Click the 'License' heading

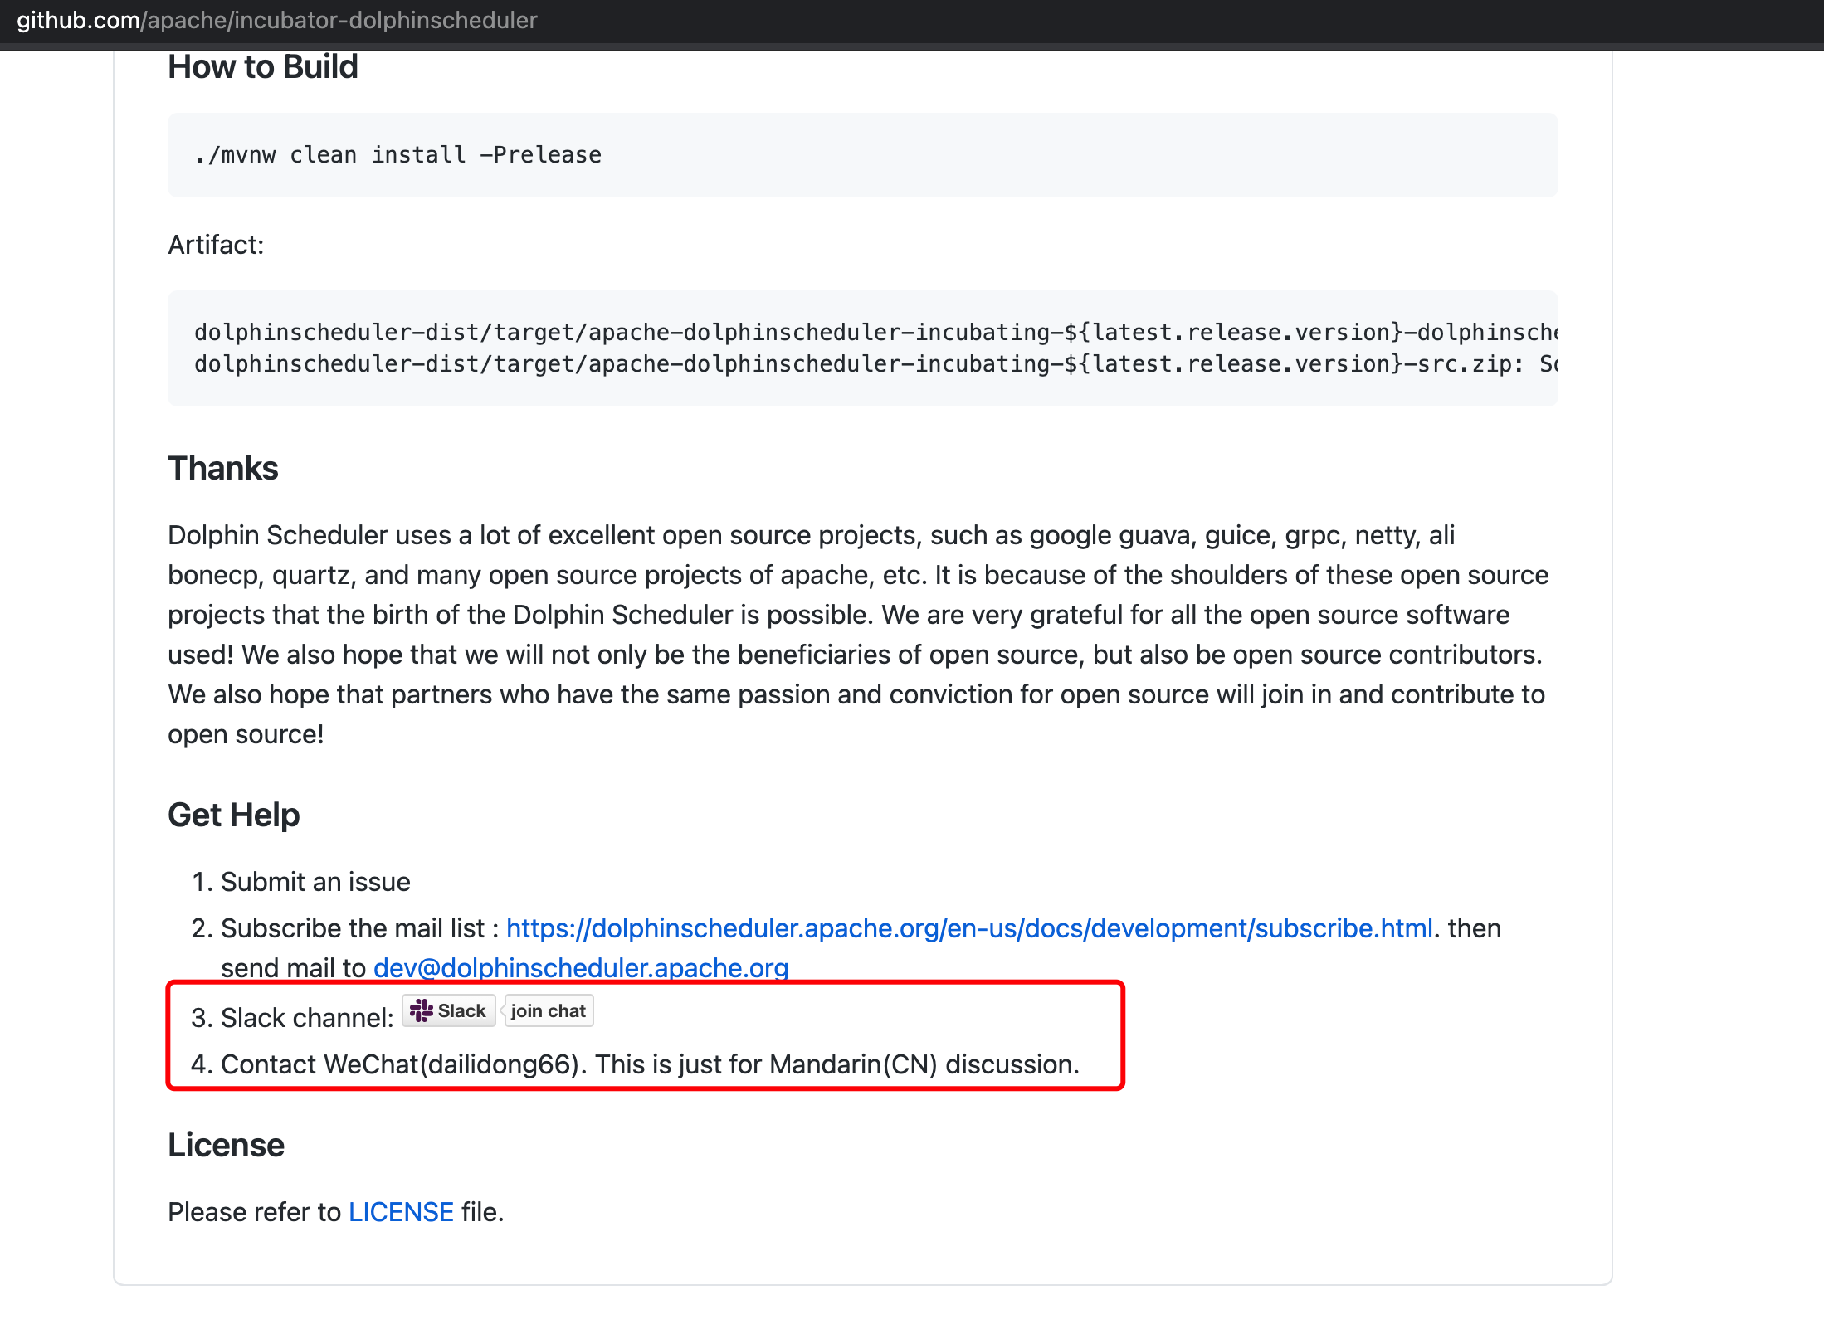pyautogui.click(x=226, y=1145)
